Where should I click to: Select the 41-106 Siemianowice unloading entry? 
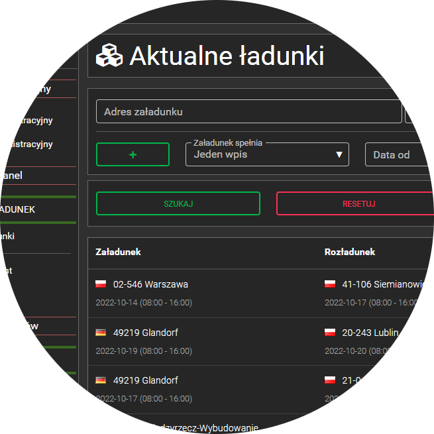click(383, 284)
